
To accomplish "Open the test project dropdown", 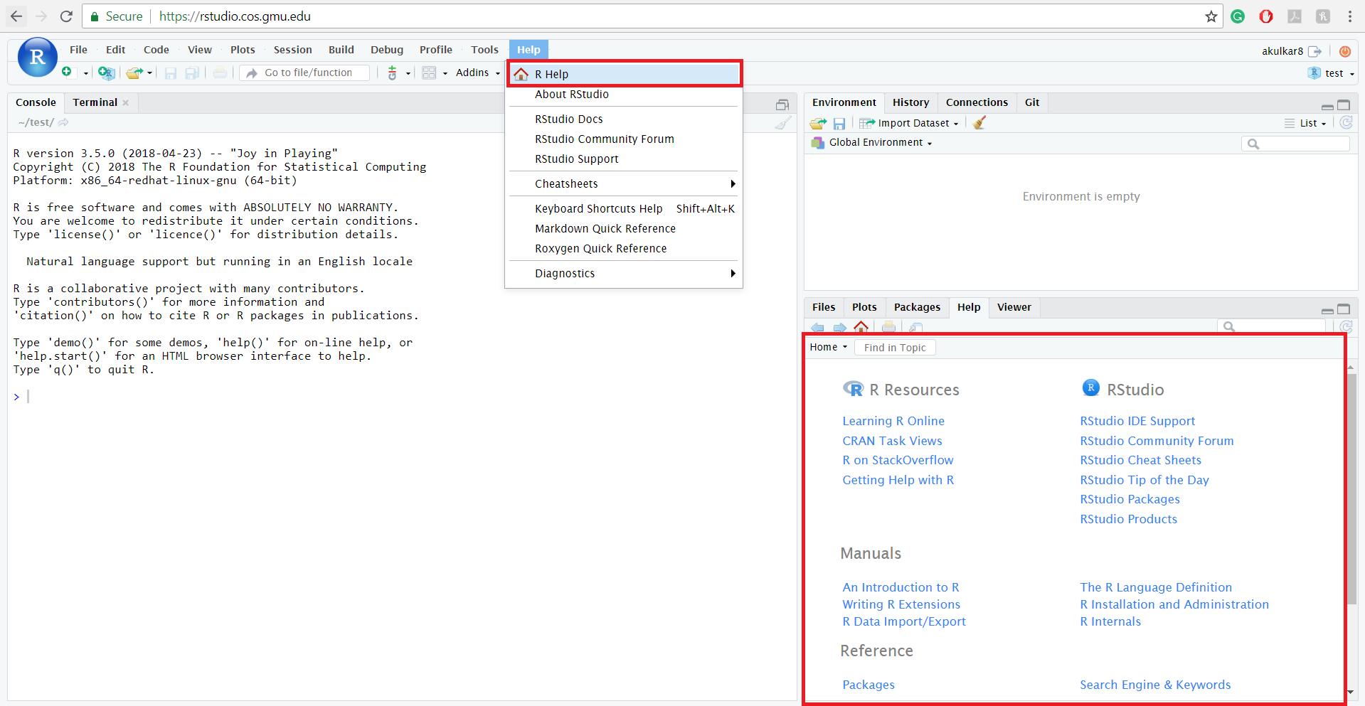I will (1332, 73).
